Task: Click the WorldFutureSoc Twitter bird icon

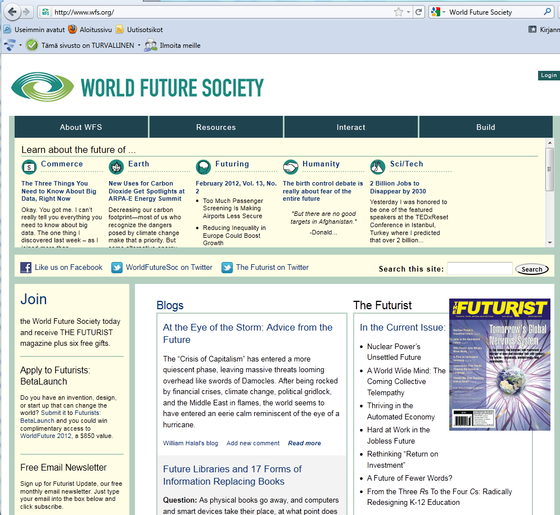Action: tap(117, 268)
